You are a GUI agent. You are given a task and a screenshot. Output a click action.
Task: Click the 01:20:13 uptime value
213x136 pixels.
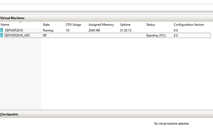coord(126,30)
